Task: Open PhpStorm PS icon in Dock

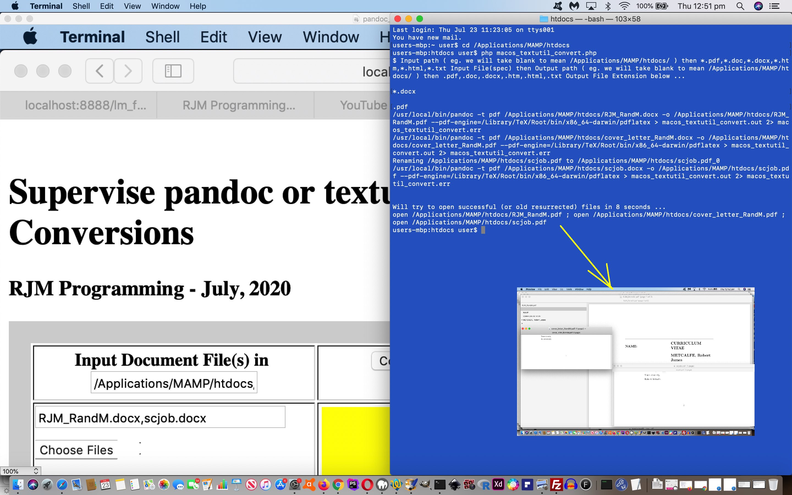Action: tap(353, 485)
